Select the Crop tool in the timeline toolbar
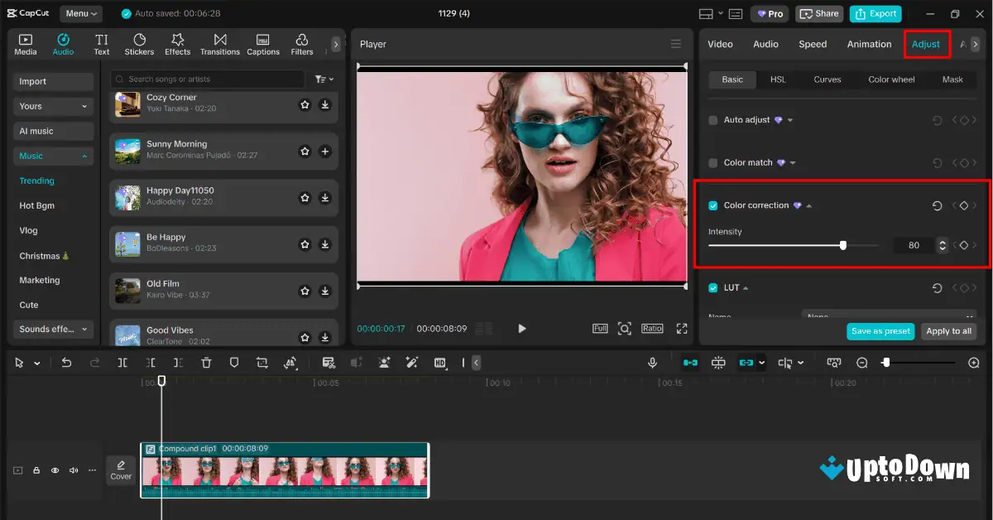 click(x=261, y=362)
